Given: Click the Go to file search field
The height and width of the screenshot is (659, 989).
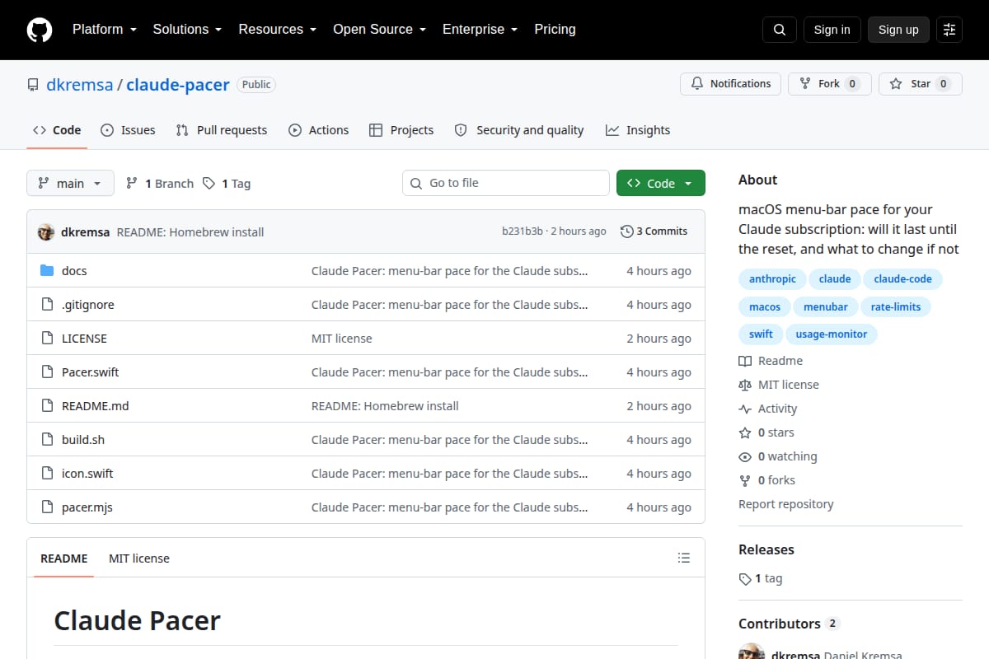Looking at the screenshot, I should (x=506, y=183).
